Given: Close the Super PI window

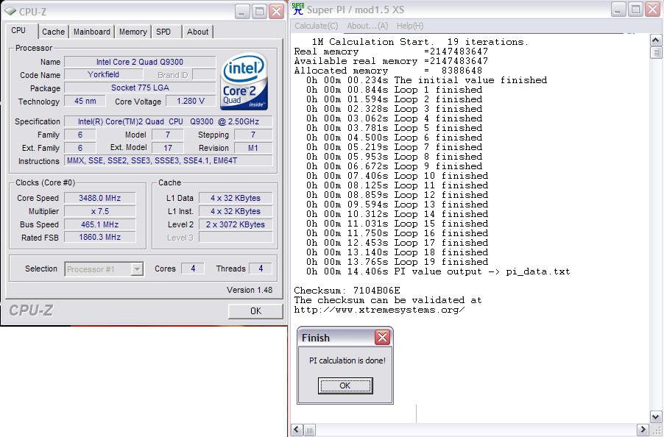Looking at the screenshot, I should pyautogui.click(x=652, y=10).
